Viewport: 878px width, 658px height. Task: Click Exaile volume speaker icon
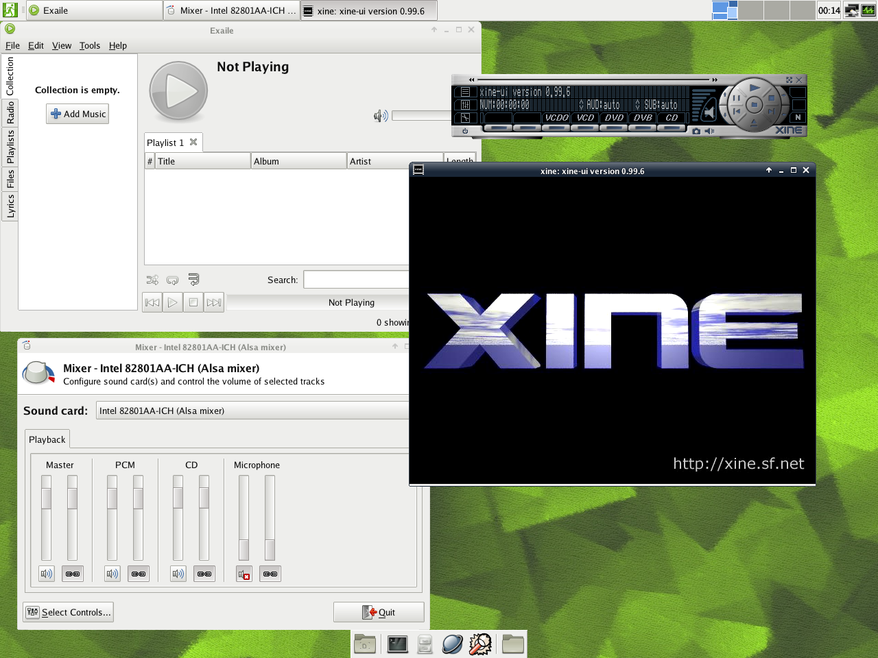coord(381,116)
